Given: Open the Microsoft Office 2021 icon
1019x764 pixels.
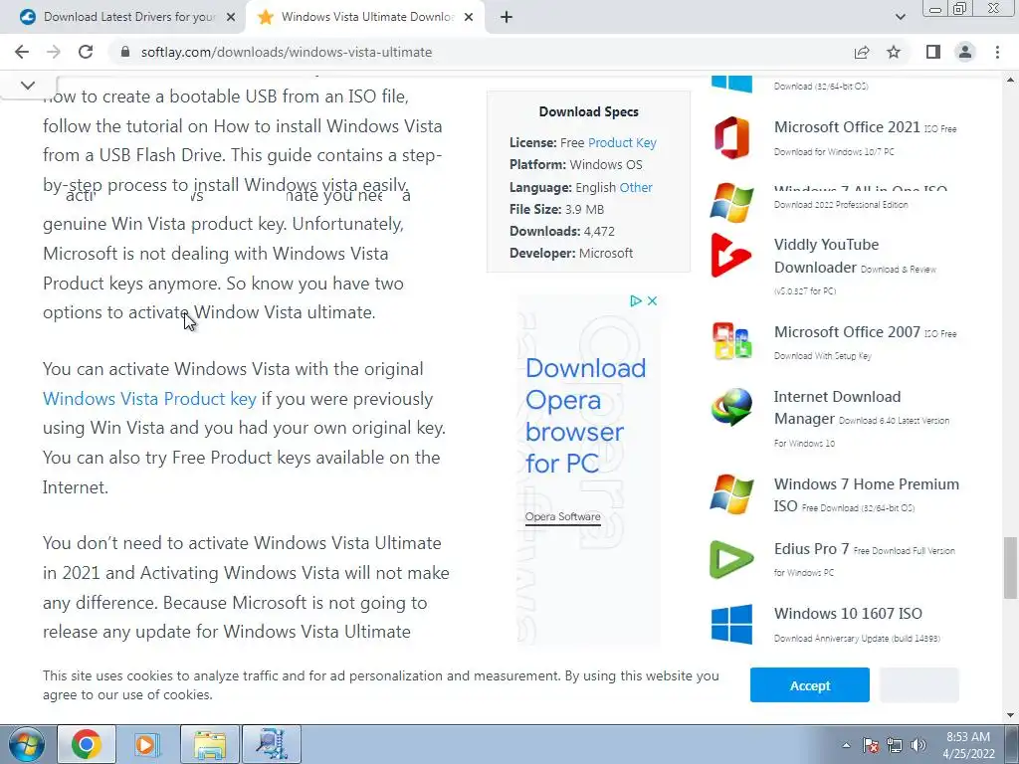Looking at the screenshot, I should [x=731, y=137].
